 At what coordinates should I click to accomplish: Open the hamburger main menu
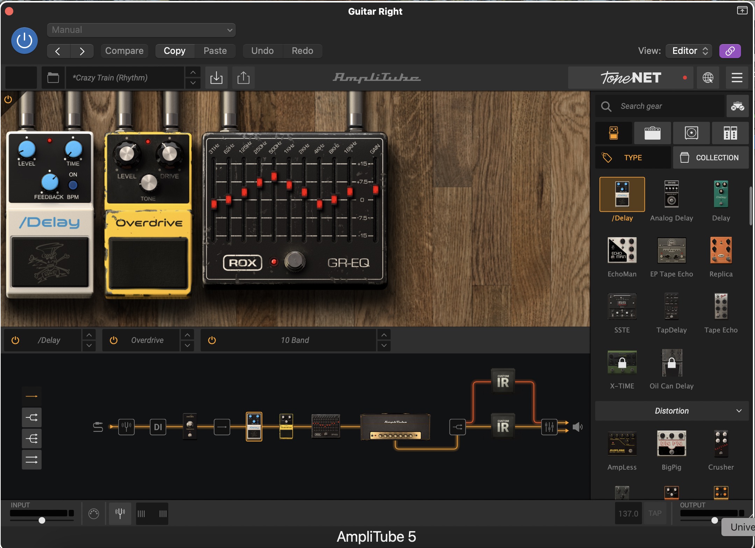click(x=737, y=77)
